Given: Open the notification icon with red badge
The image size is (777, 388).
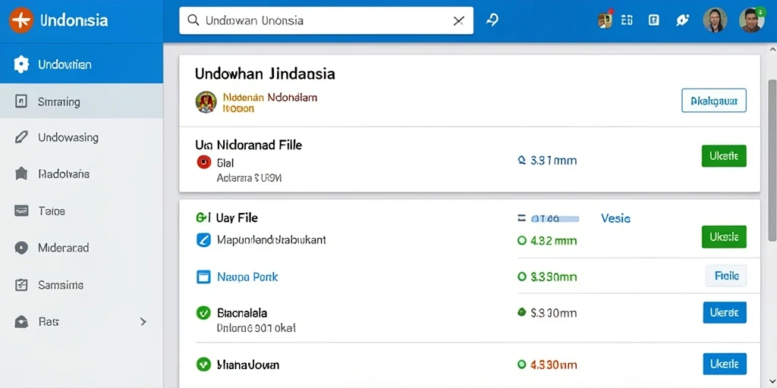Looking at the screenshot, I should pyautogui.click(x=605, y=20).
